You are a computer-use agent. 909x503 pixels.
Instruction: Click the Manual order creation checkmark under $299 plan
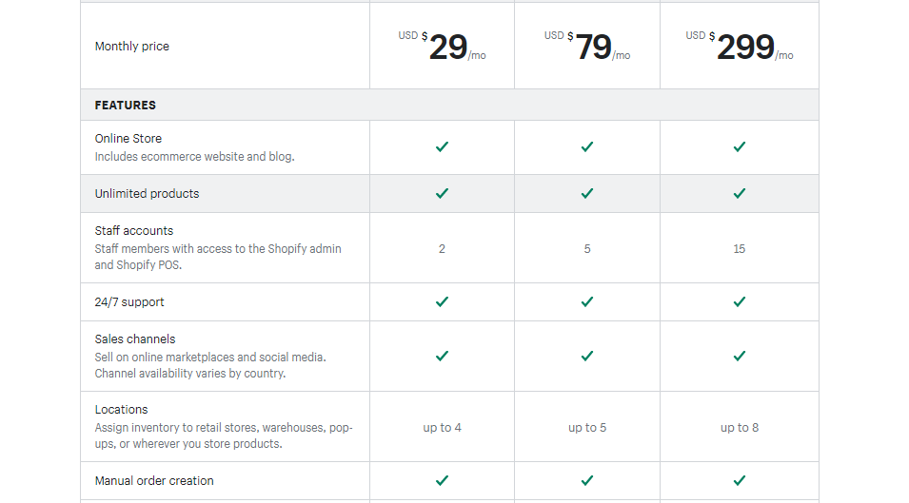740,480
